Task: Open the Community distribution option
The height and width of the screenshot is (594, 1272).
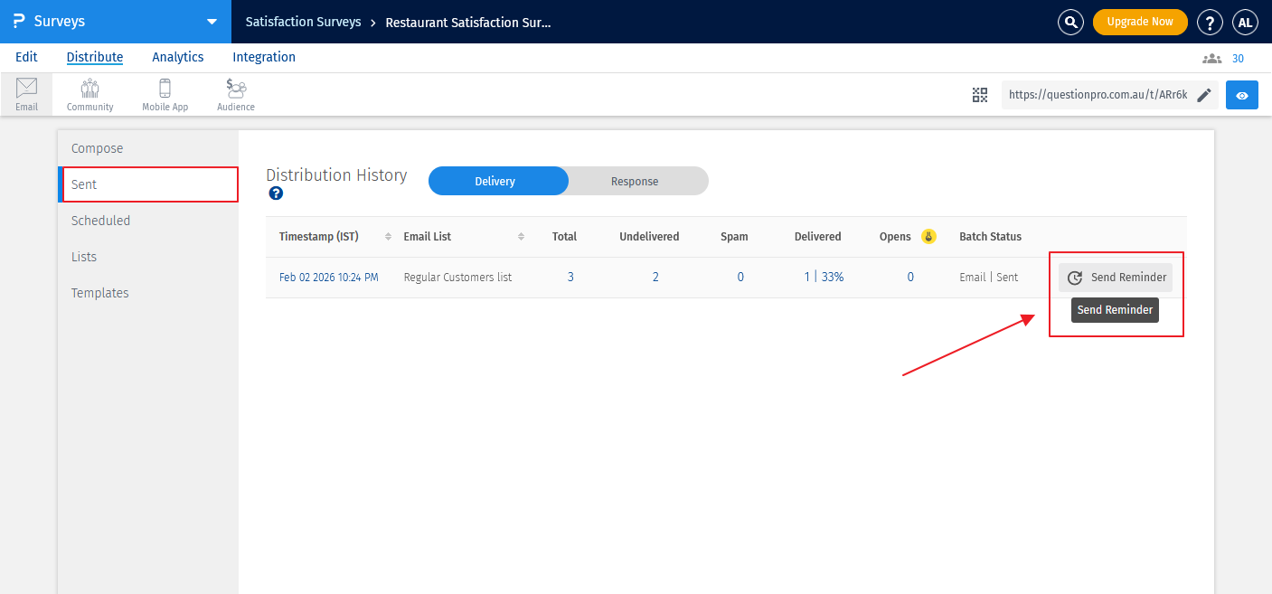Action: [x=90, y=93]
